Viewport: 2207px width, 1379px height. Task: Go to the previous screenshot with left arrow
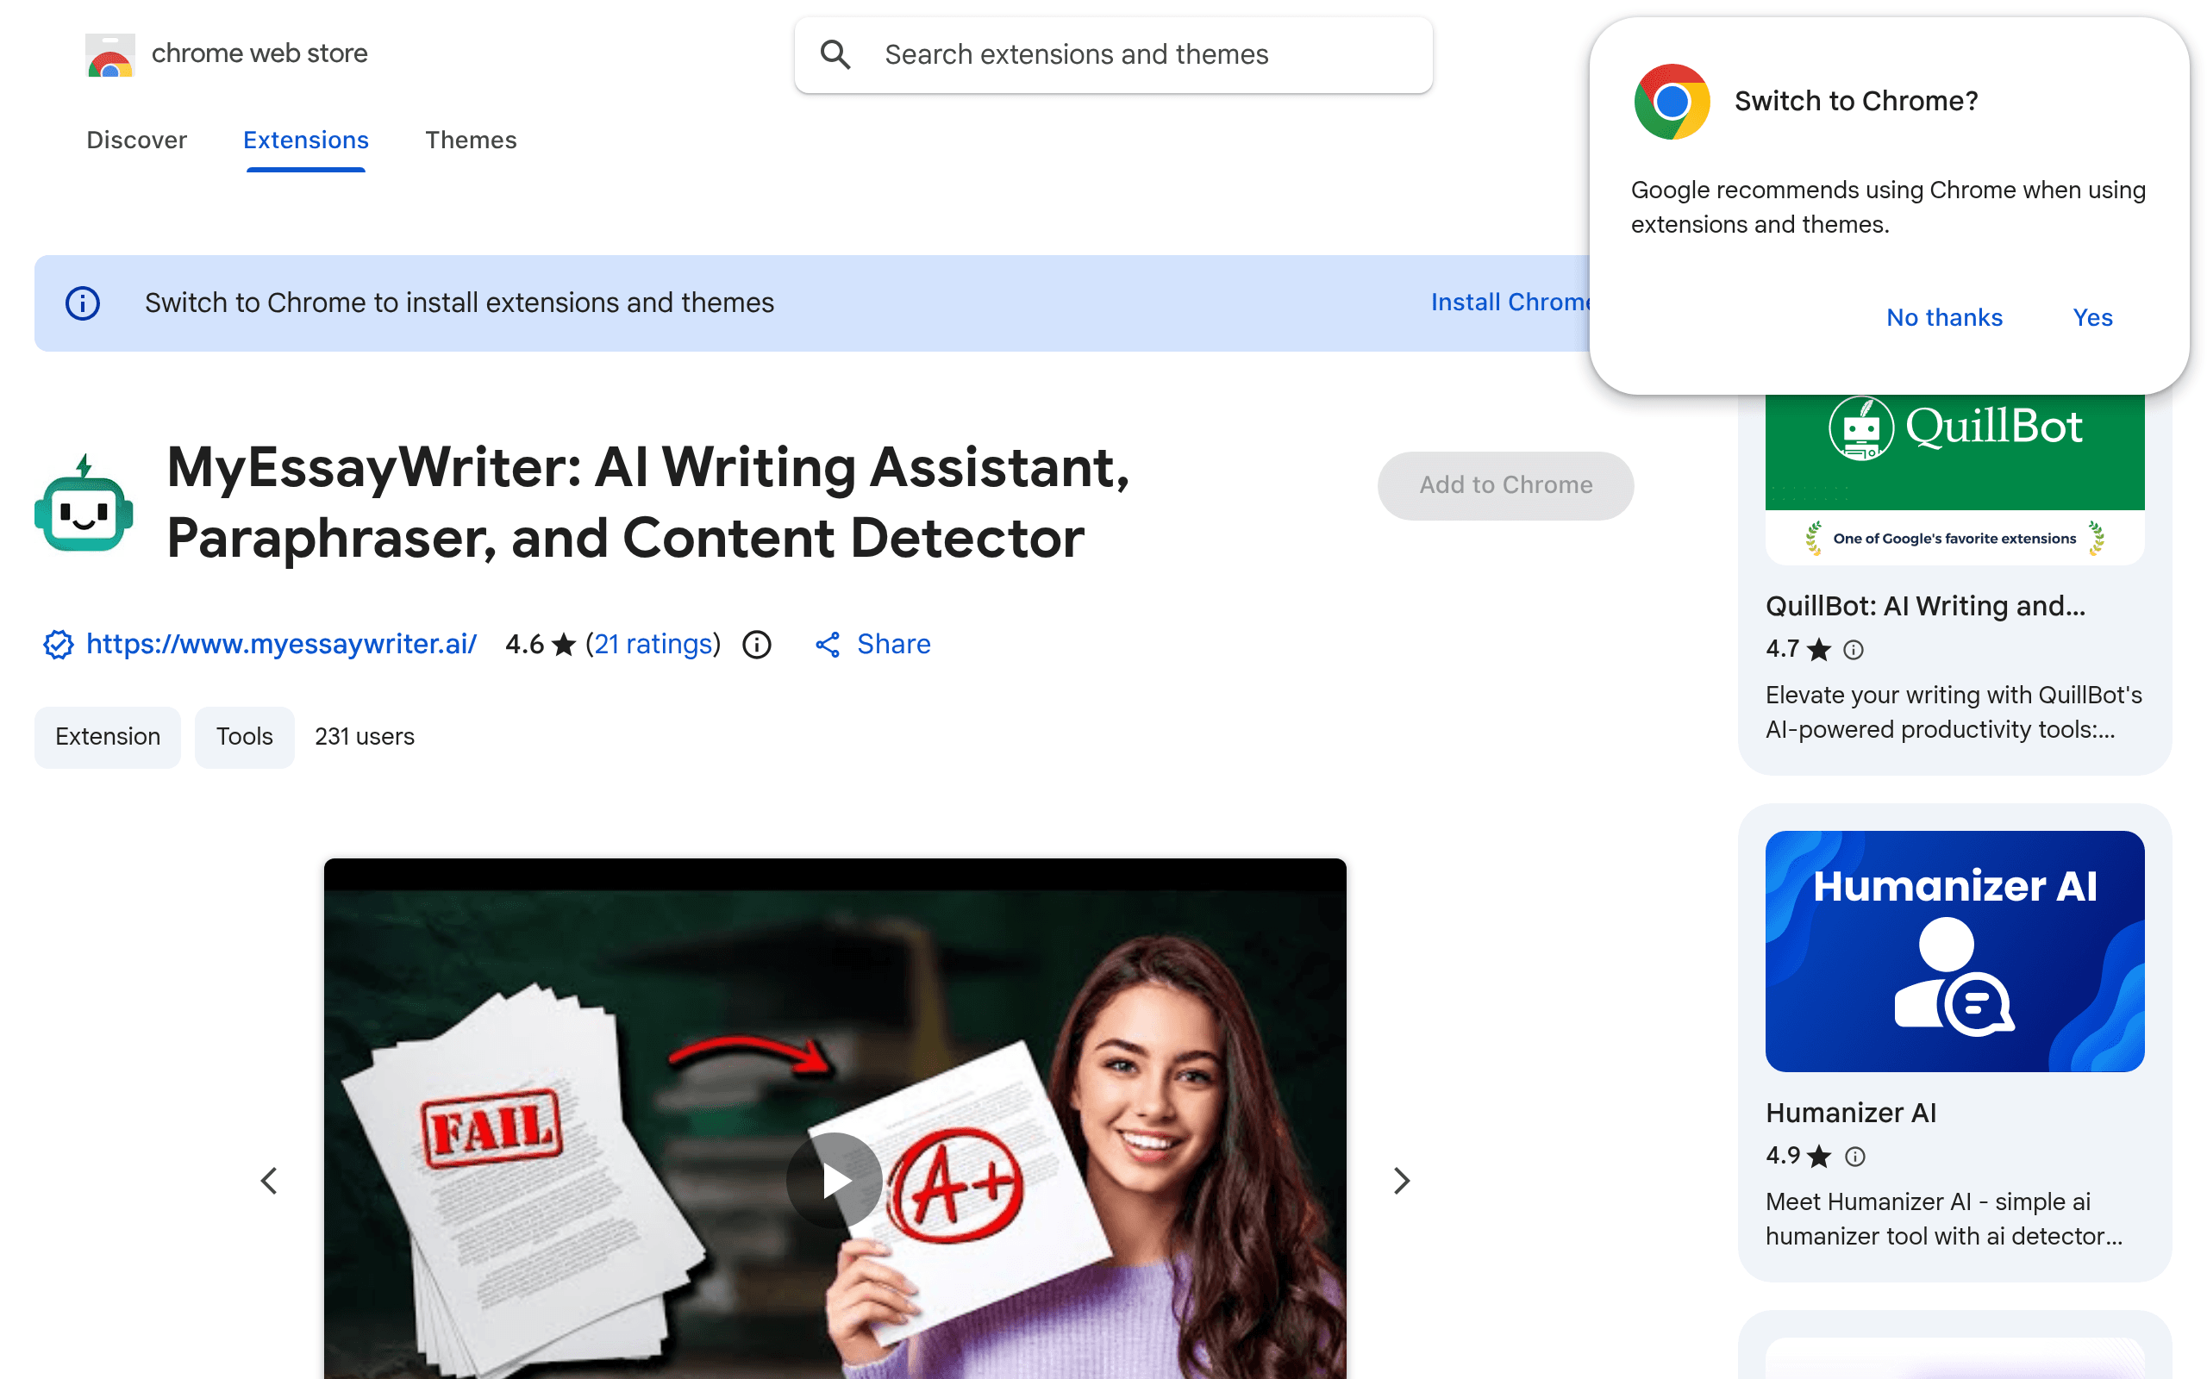pos(269,1180)
